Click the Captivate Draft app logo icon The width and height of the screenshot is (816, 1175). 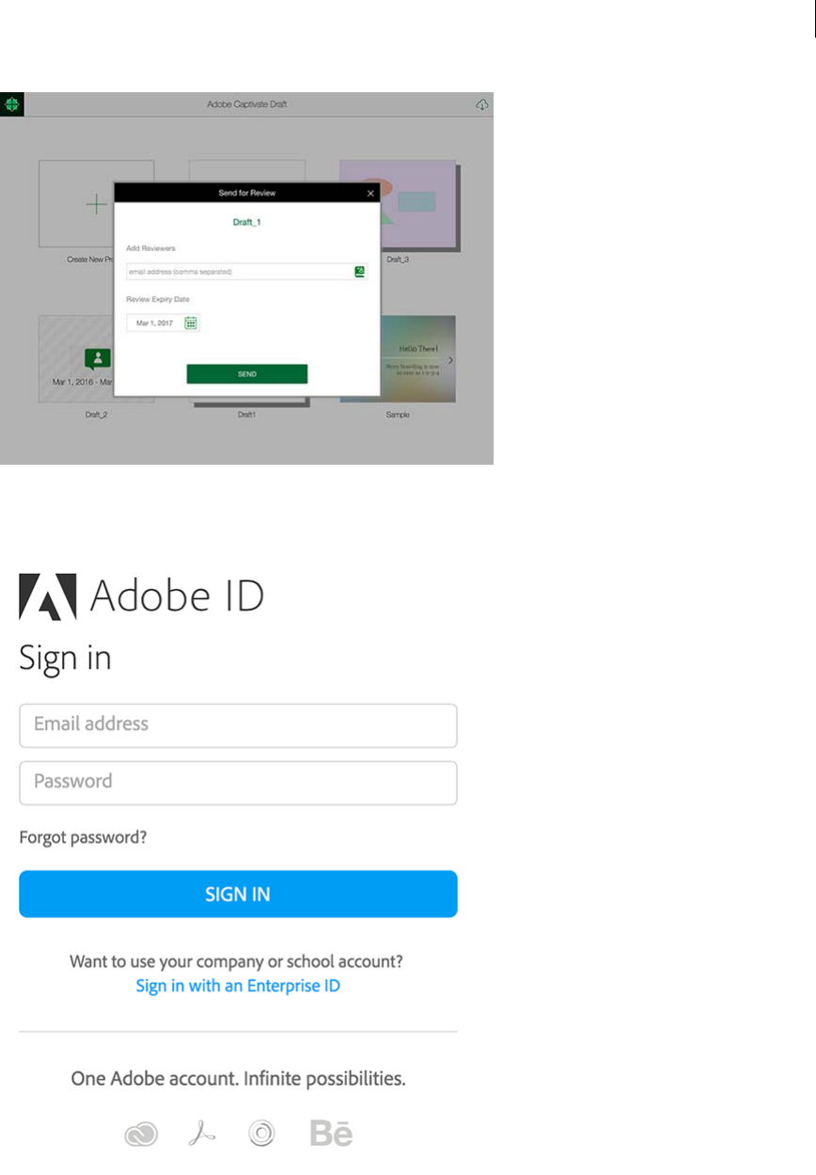click(12, 104)
